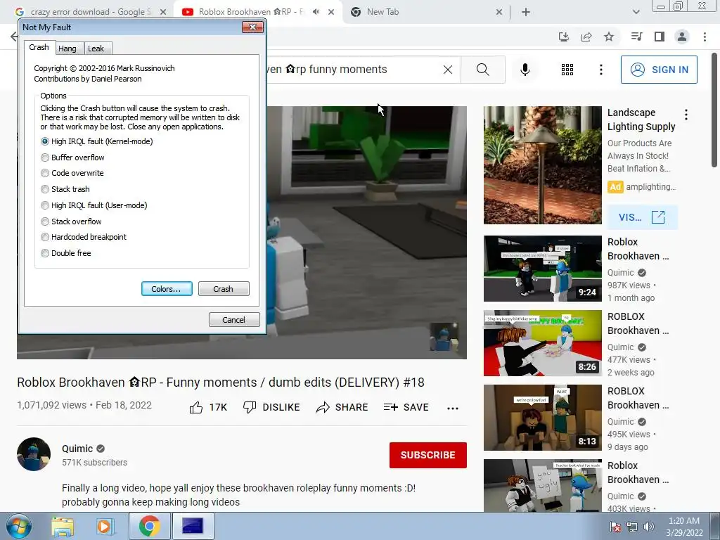Click the Chrome taskbar icon
This screenshot has height=540, width=720.
pyautogui.click(x=149, y=526)
